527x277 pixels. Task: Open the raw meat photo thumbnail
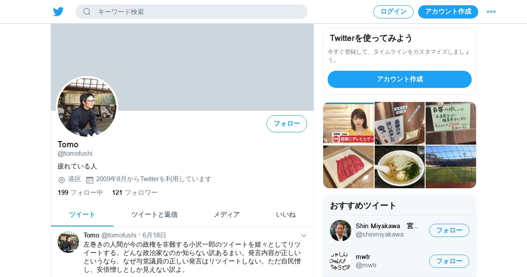[x=348, y=167]
